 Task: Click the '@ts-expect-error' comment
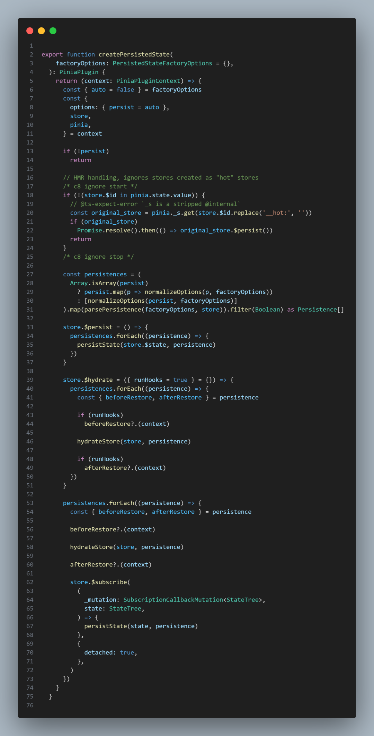point(155,204)
